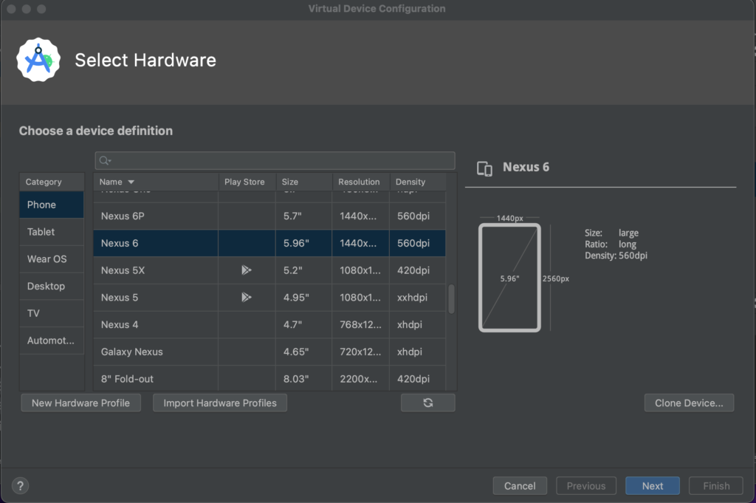Select the Nexus 5 device row
This screenshot has height=503, width=756.
(269, 297)
